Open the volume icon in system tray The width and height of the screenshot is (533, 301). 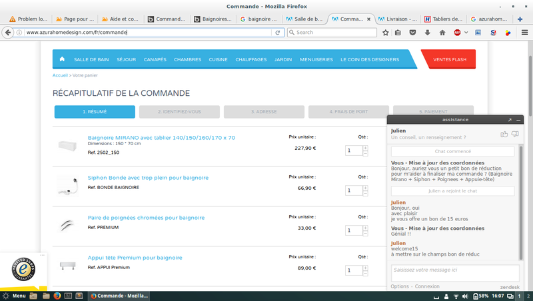(x=465, y=296)
